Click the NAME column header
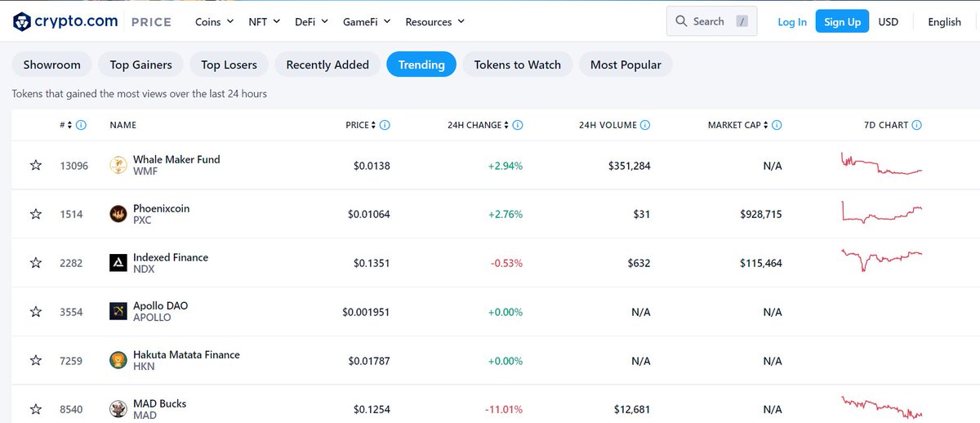The height and width of the screenshot is (423, 980). 123,125
